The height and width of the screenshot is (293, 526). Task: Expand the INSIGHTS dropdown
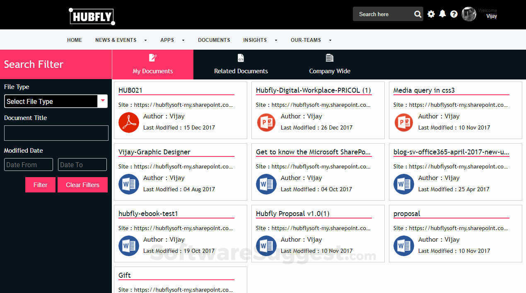(x=255, y=40)
